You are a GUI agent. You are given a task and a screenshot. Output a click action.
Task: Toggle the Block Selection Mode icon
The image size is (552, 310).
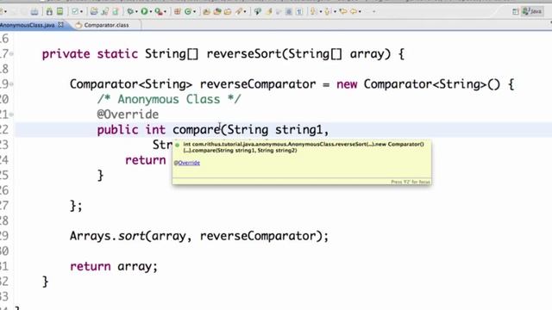click(289, 11)
